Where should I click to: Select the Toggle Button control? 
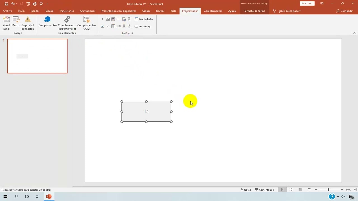point(124,26)
